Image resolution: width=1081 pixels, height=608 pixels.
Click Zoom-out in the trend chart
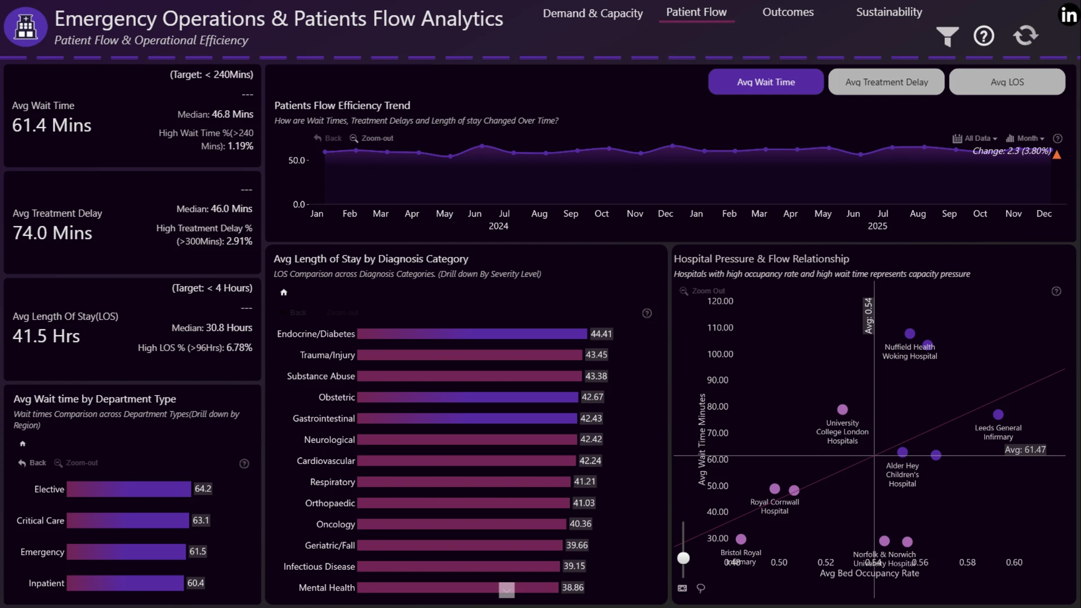coord(371,138)
